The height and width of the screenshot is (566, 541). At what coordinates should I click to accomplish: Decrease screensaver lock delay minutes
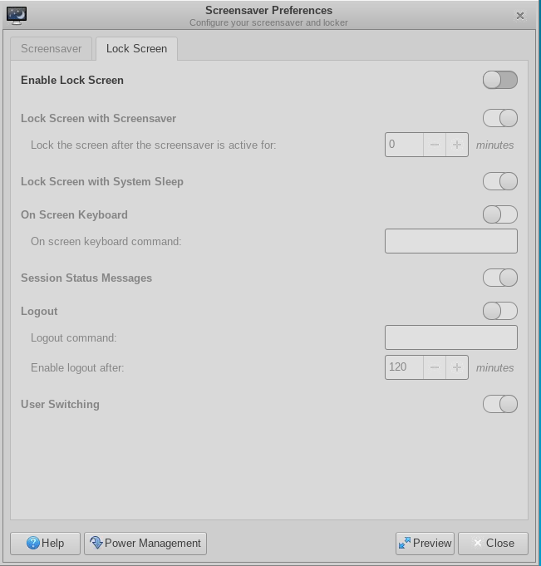pyautogui.click(x=435, y=145)
